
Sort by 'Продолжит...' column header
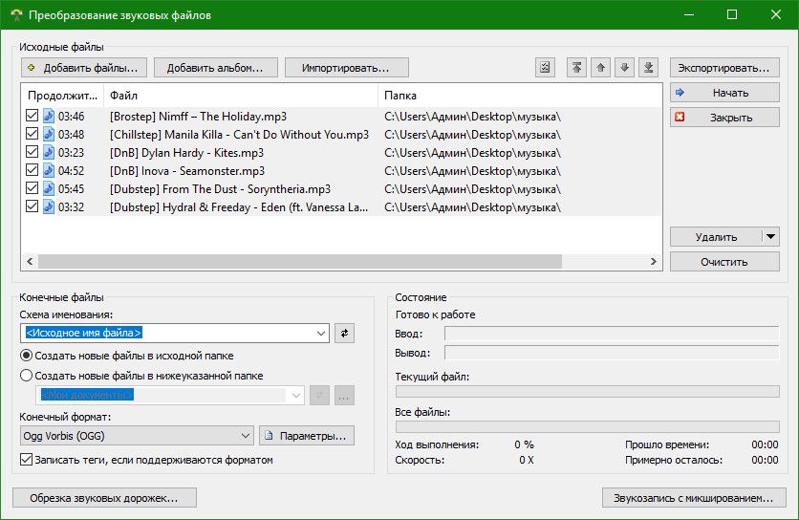(63, 96)
